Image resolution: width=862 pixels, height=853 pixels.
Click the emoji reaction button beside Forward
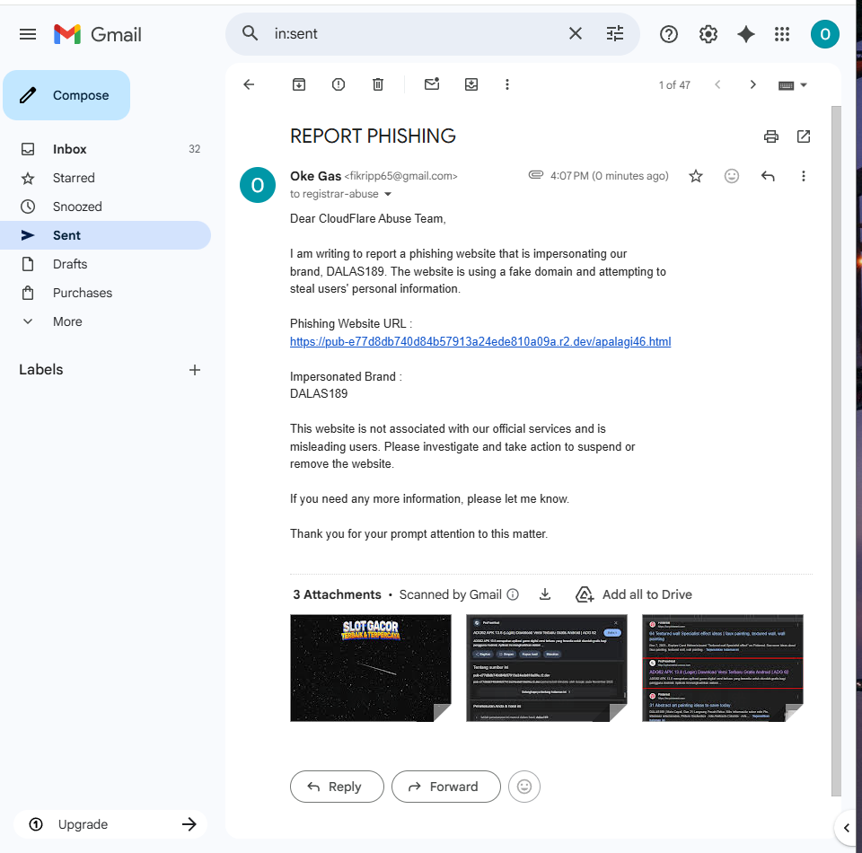pos(523,787)
